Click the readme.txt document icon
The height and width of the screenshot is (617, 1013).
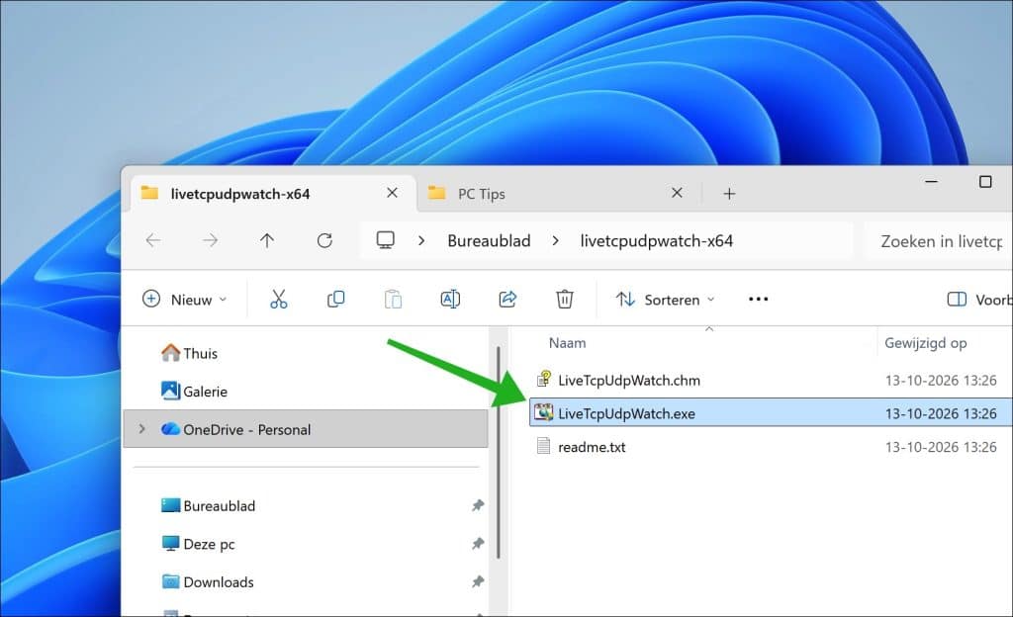coord(544,446)
